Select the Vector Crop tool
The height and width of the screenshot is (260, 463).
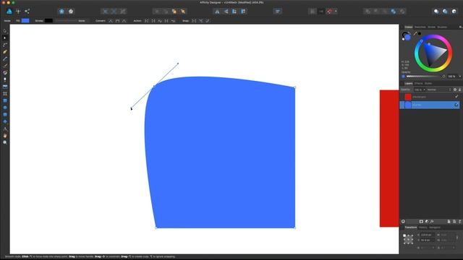5,93
